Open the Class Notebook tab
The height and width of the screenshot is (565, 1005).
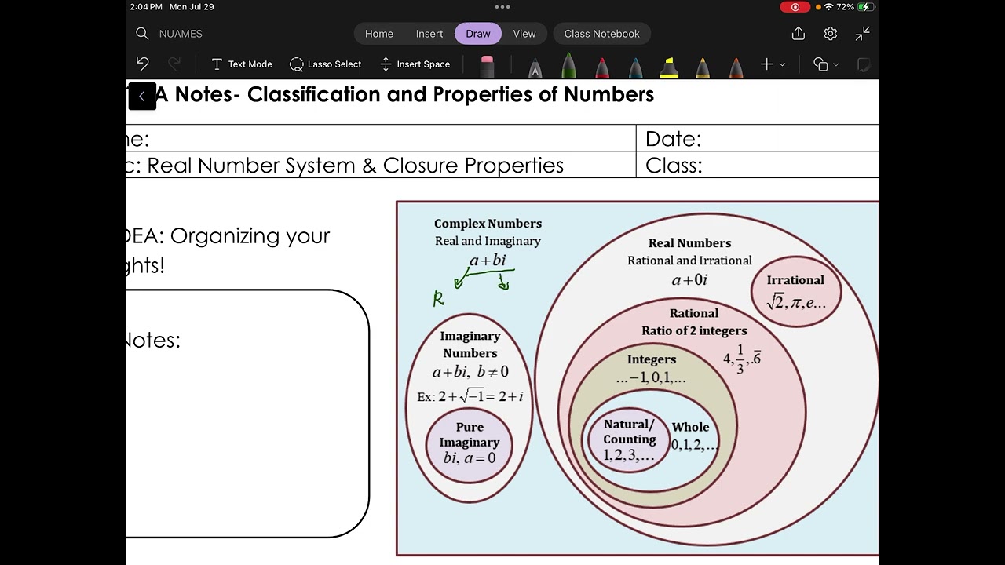[x=602, y=34]
